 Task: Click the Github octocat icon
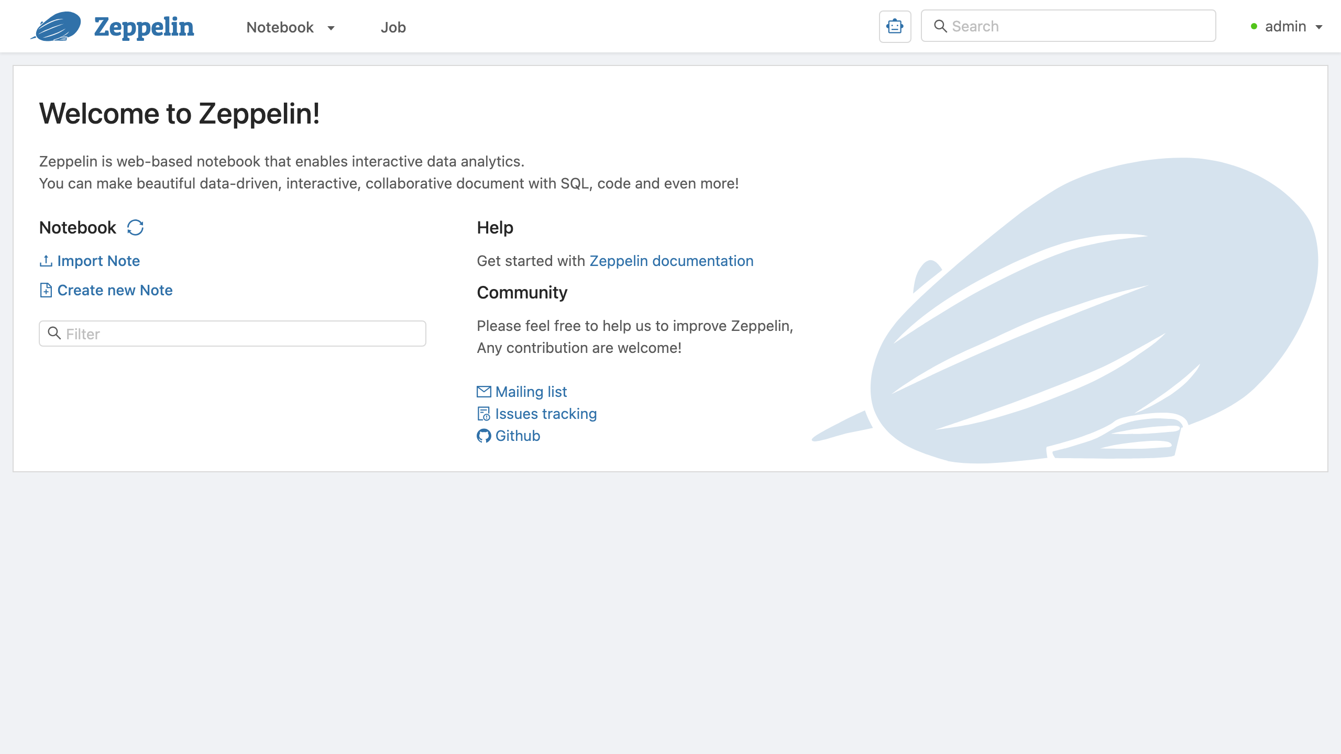(x=484, y=436)
